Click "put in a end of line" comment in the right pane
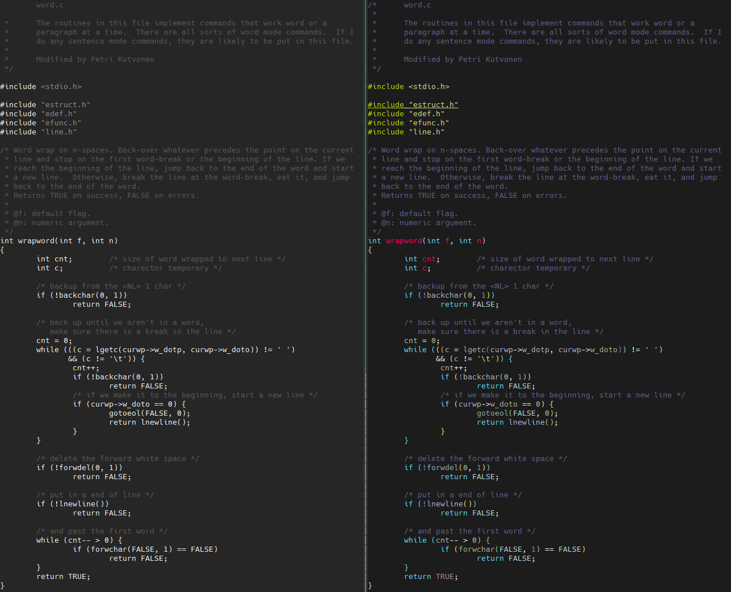Screen dimensions: 731x592 pos(463,495)
